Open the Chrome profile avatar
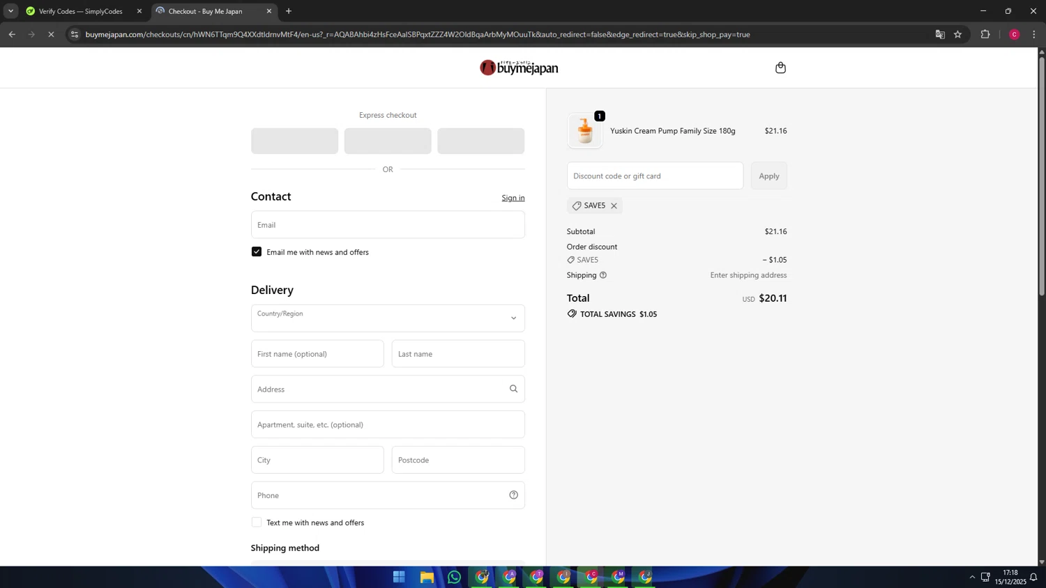 [x=1015, y=34]
